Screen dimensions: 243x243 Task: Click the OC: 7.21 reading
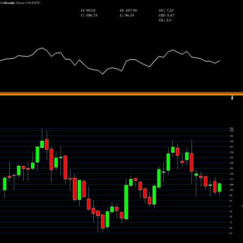[166, 11]
